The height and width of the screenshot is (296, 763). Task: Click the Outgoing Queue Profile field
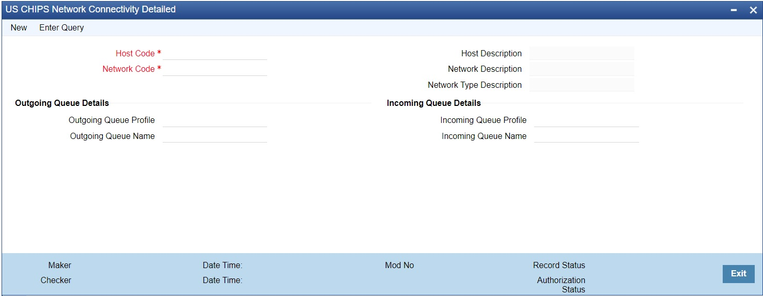click(215, 120)
